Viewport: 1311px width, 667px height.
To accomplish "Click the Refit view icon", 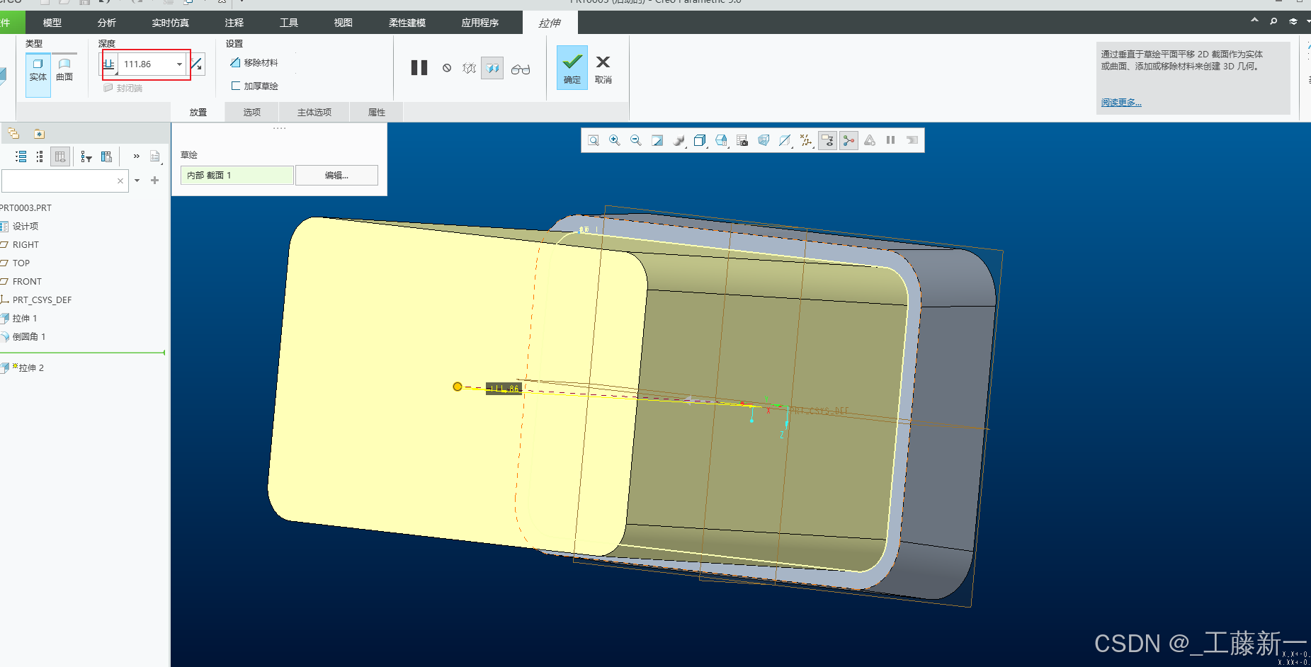I will coord(594,140).
